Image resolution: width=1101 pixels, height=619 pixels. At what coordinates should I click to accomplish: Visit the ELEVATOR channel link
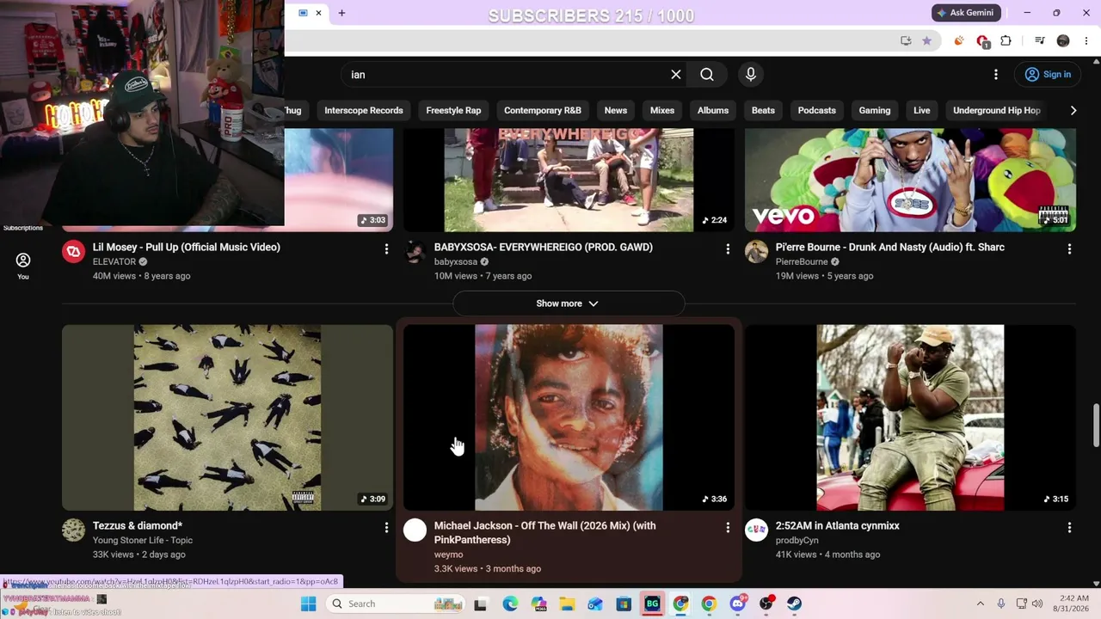pos(114,261)
